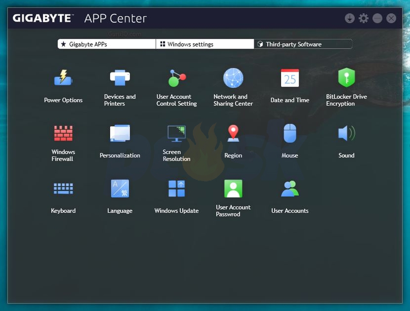Open the Power Options icon

(63, 78)
